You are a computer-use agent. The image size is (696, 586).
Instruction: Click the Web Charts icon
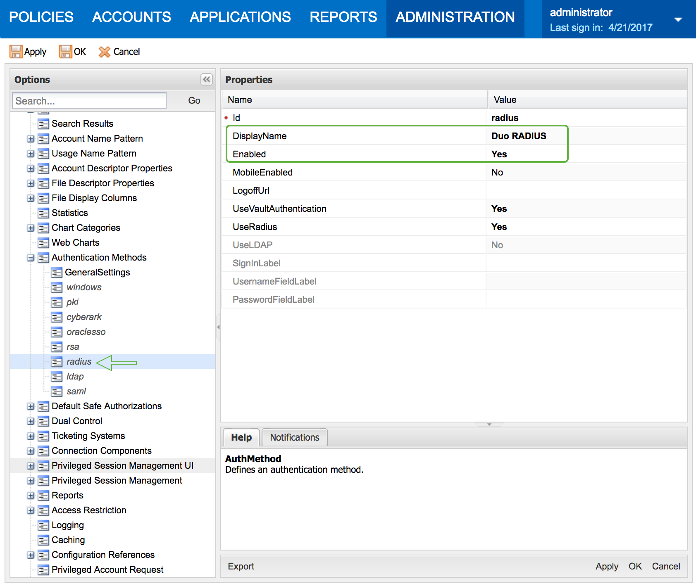pyautogui.click(x=43, y=242)
